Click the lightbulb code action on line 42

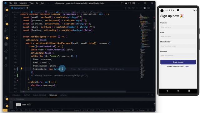(x=22, y=68)
